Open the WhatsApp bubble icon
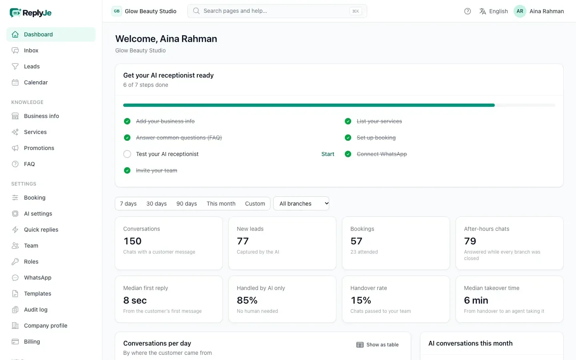The image size is (576, 360). click(x=15, y=278)
